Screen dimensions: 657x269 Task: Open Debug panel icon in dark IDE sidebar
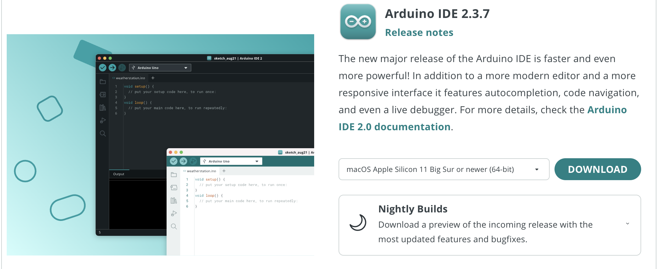[x=103, y=121]
